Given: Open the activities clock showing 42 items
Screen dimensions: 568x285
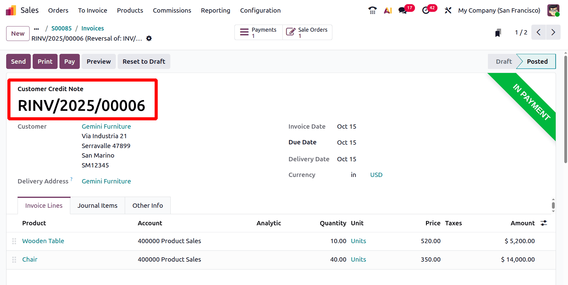Looking at the screenshot, I should [426, 10].
